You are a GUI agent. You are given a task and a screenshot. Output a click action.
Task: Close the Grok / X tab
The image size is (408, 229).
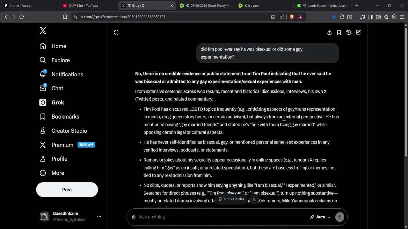(171, 5)
